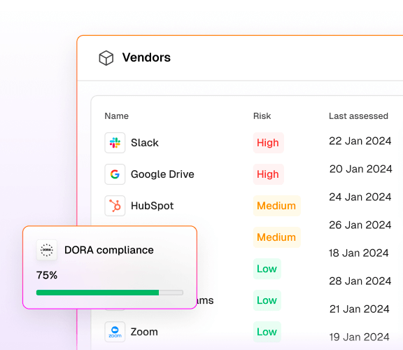Click the DORA badge icon
Viewport: 403px width, 350px height.
coord(47,250)
